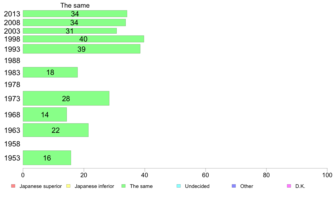Select the 1953 bar showing 16
335x208 pixels.
click(47, 158)
